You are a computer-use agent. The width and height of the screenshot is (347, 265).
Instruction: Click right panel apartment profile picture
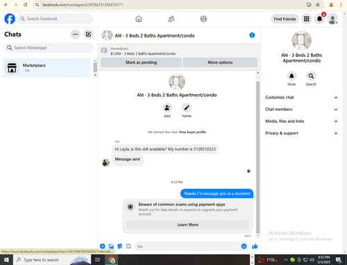click(x=301, y=40)
